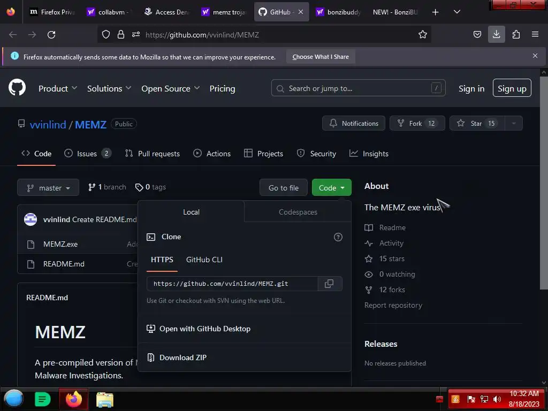
Task: Open the master branch dropdown
Action: click(x=48, y=188)
